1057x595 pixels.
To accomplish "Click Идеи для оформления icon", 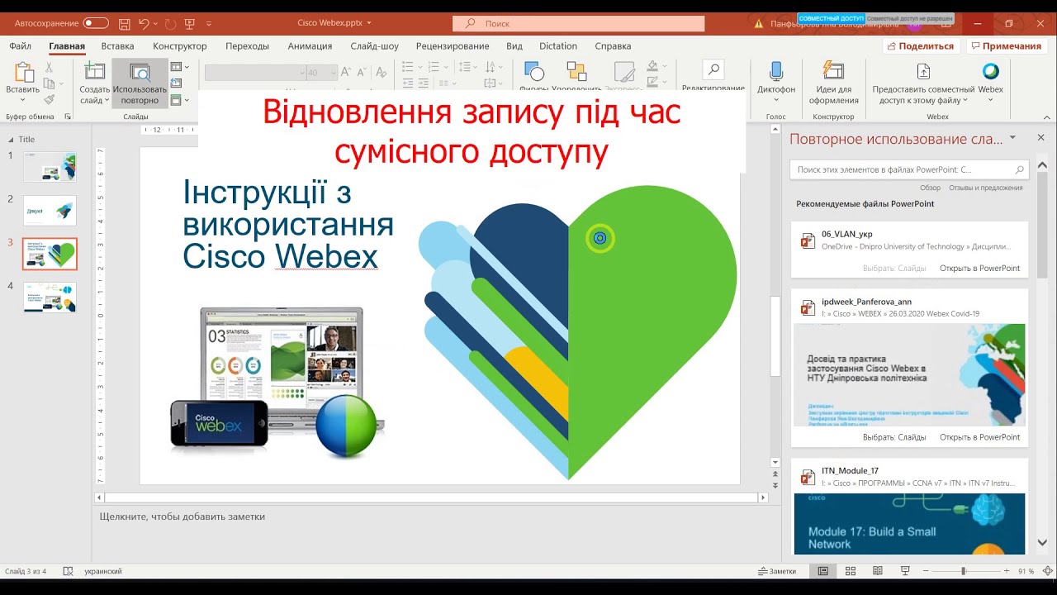I will pyautogui.click(x=833, y=72).
